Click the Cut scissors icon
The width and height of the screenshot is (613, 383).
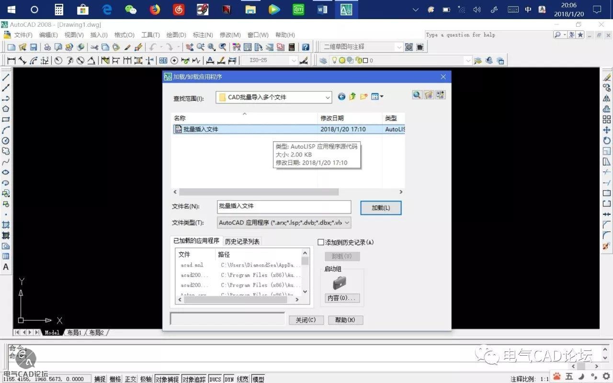click(x=94, y=47)
